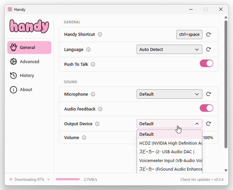Go to the History section
Image resolution: width=233 pixels, height=190 pixels.
27,76
